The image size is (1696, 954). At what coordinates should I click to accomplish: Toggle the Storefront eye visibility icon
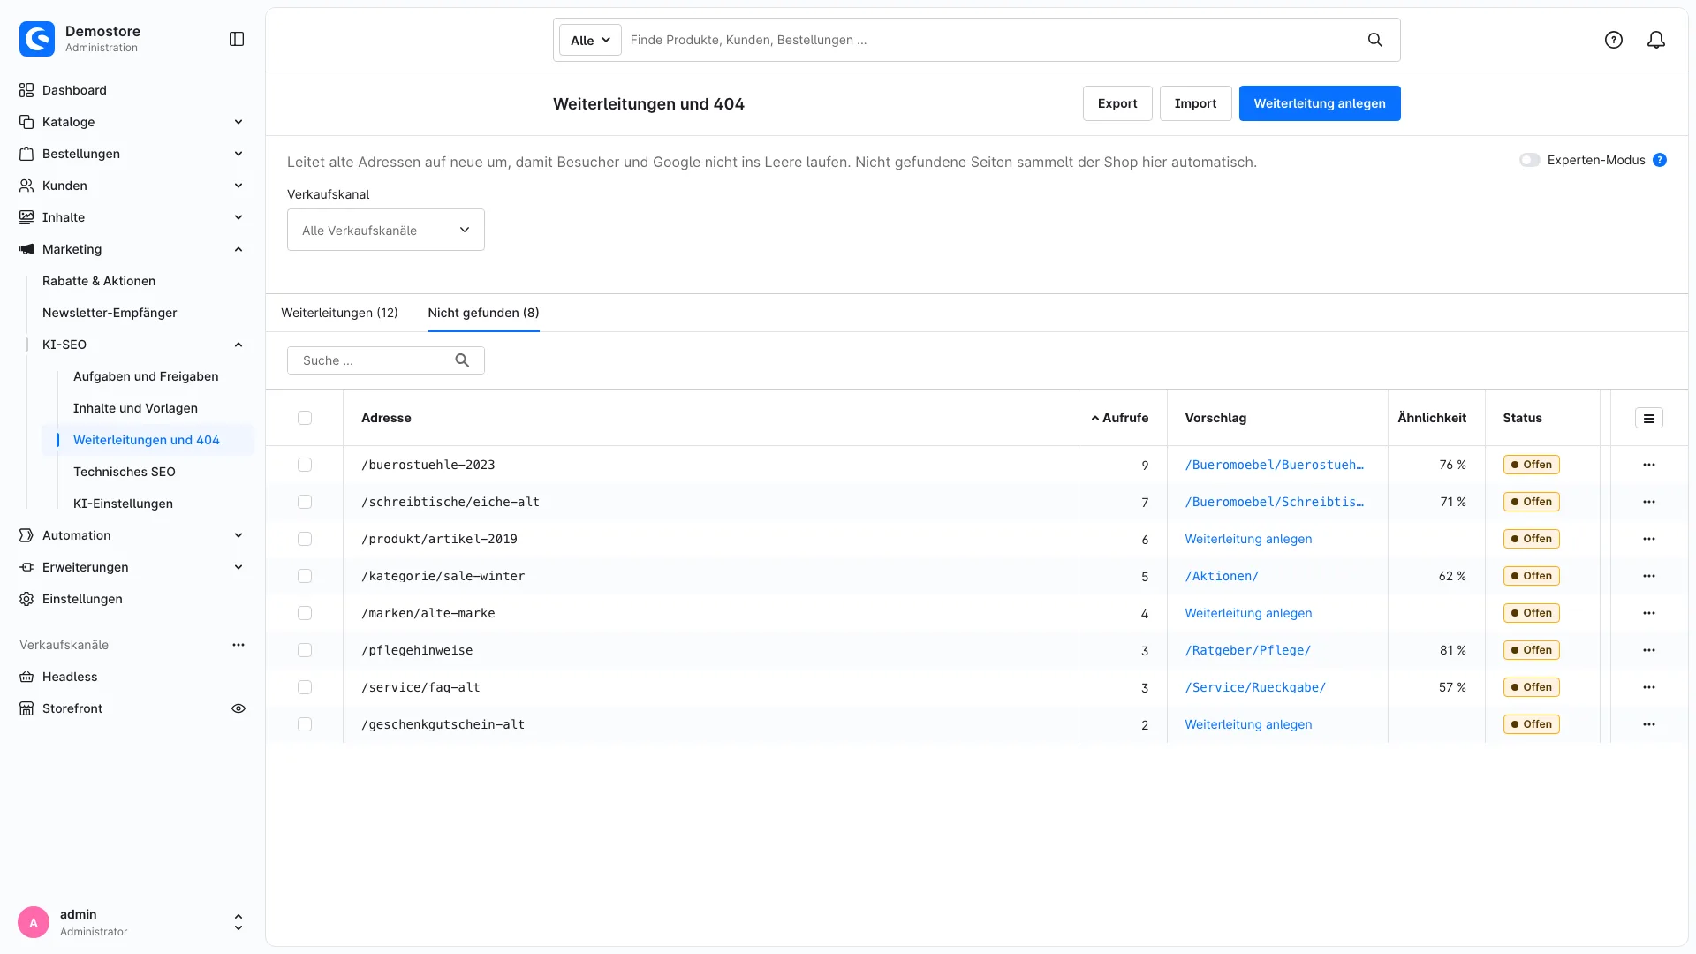point(238,708)
